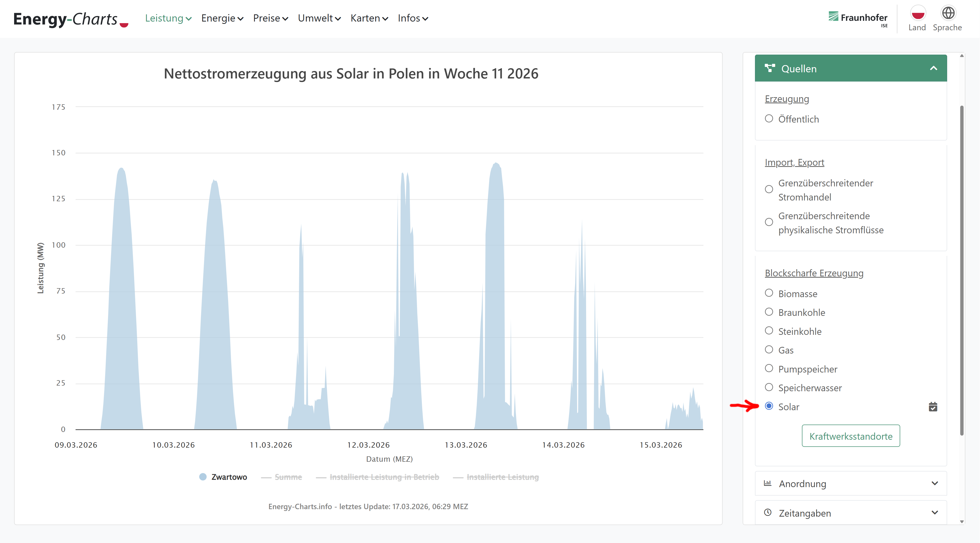Select the Braunkohle radio option

[769, 312]
